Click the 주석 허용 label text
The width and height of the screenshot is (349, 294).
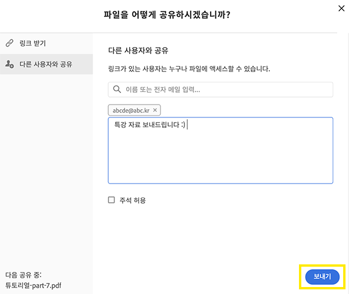coord(133,200)
